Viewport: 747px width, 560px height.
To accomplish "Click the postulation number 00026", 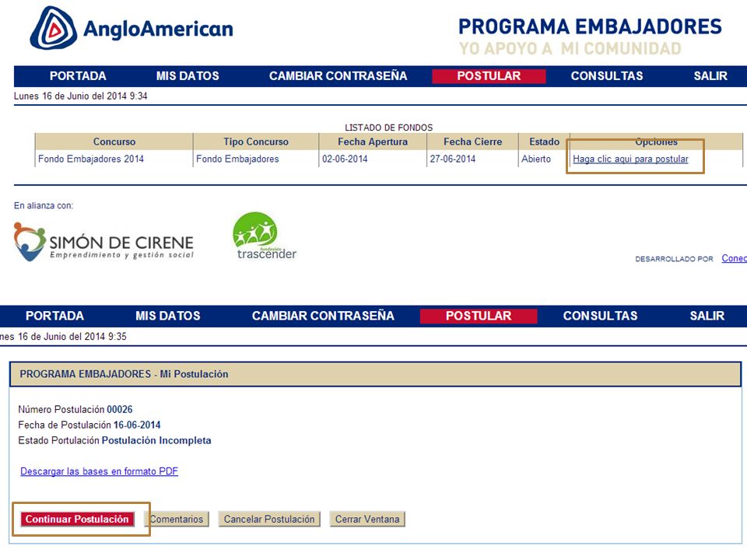I will 120,410.
